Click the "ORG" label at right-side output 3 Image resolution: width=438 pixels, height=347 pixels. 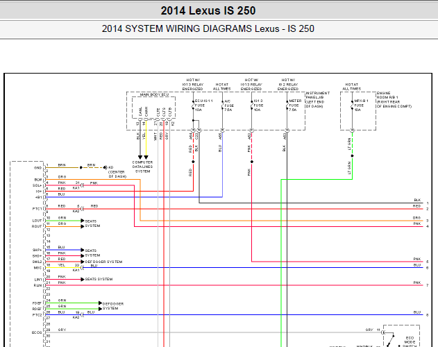point(416,218)
